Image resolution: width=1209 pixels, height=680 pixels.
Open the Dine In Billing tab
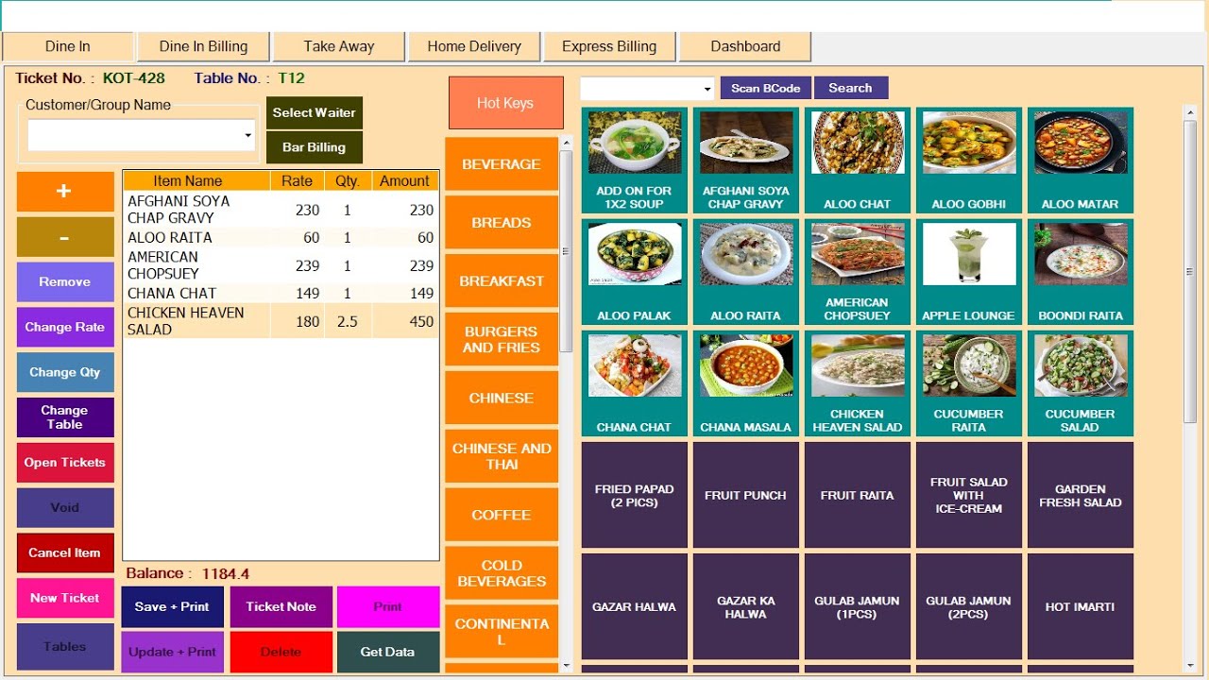[x=203, y=46]
